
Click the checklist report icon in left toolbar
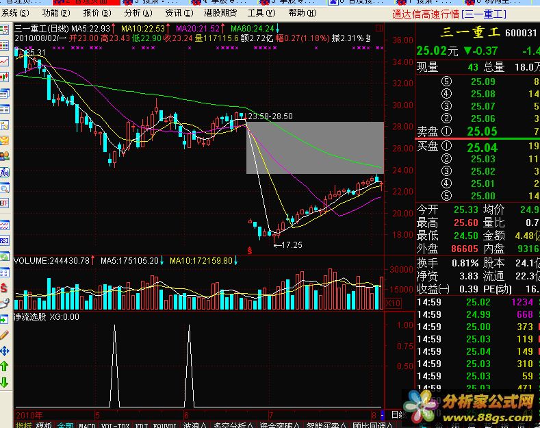tap(4, 29)
